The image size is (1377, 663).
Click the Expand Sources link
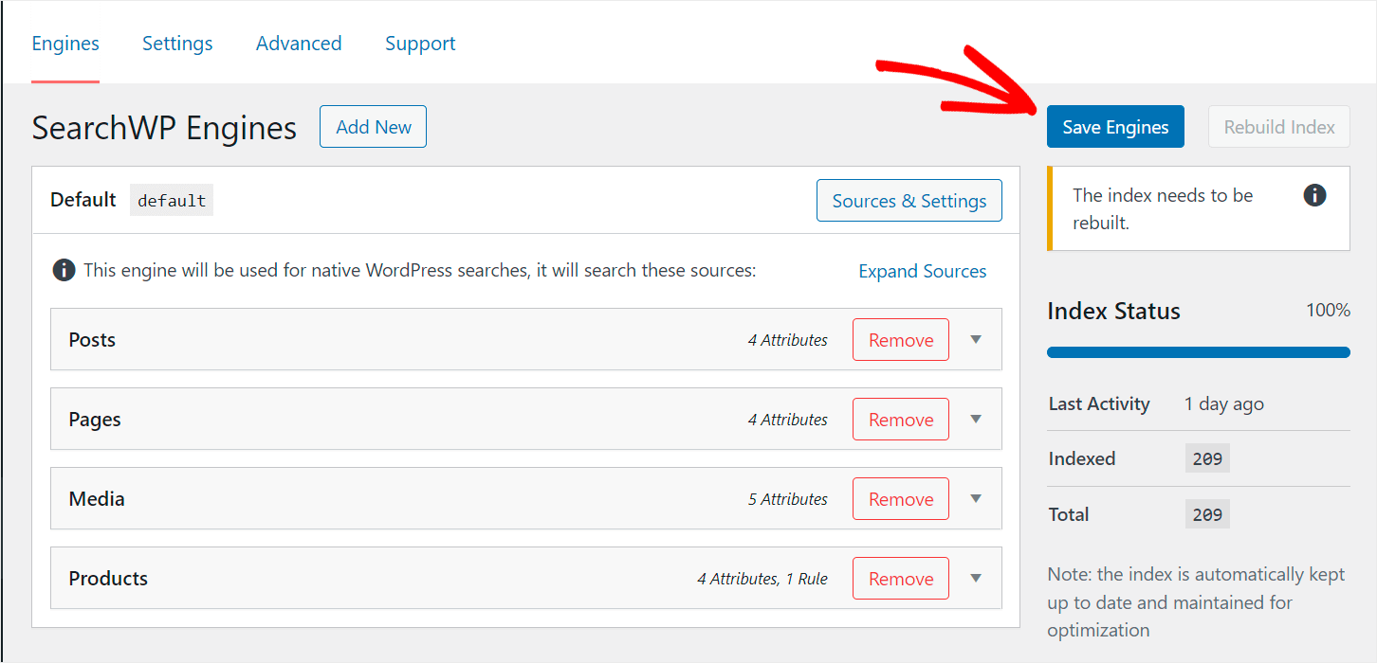923,271
